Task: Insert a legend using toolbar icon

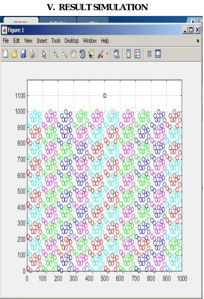Action: click(x=137, y=54)
